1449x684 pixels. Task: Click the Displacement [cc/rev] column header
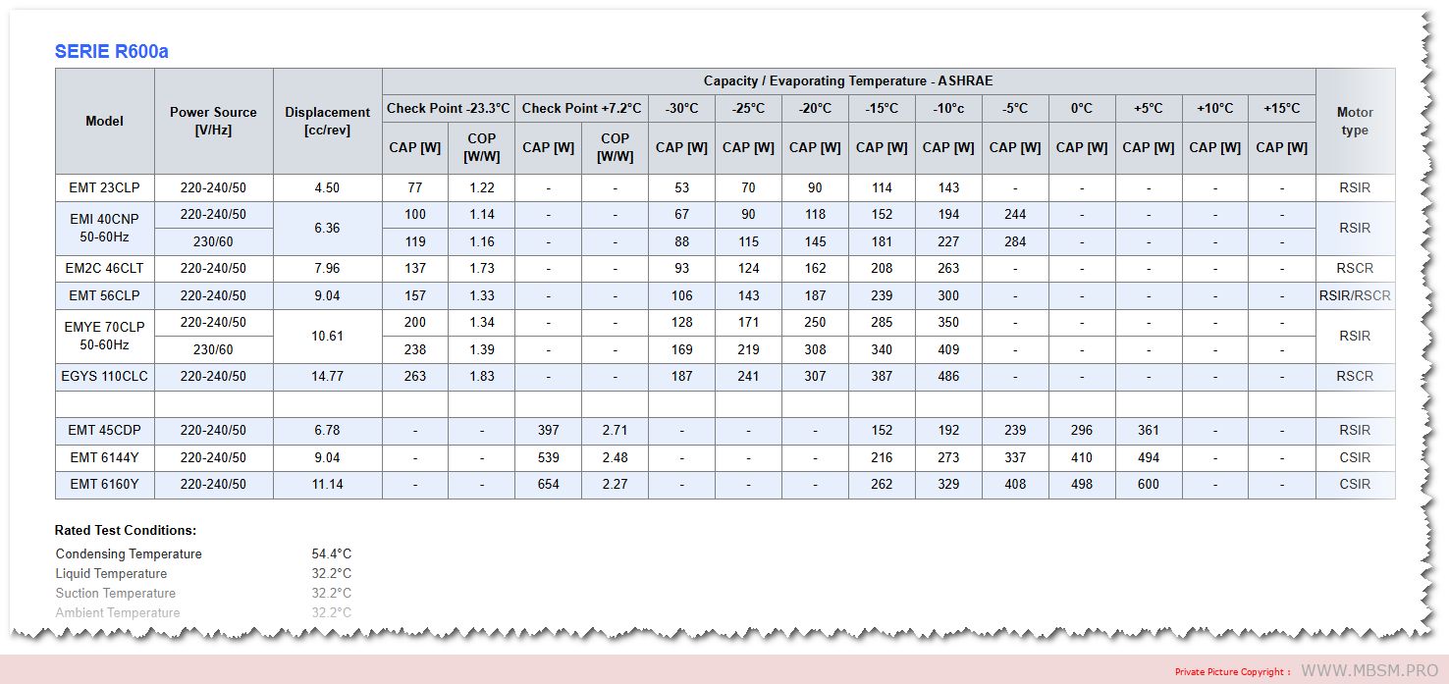tap(327, 121)
